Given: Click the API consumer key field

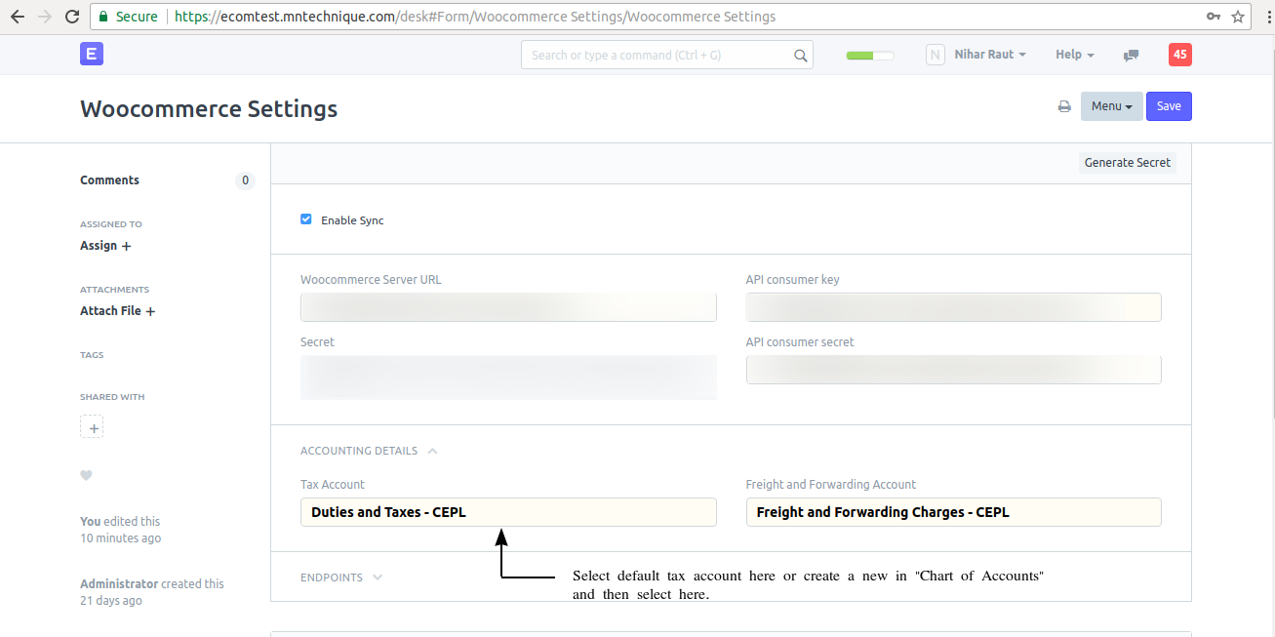Looking at the screenshot, I should point(954,307).
